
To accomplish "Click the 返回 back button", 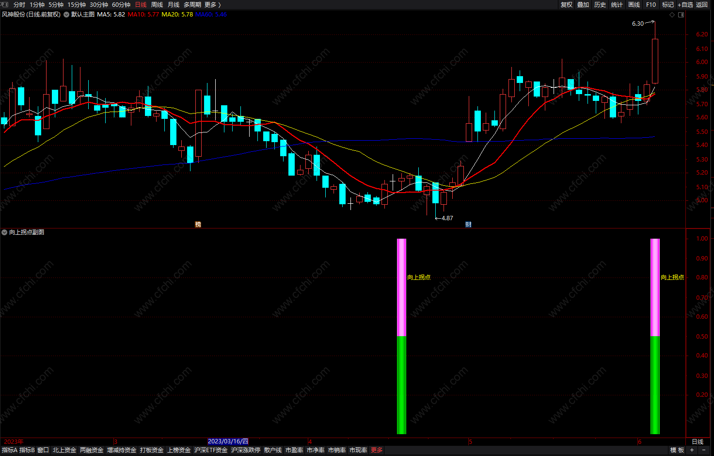I will coord(702,4).
